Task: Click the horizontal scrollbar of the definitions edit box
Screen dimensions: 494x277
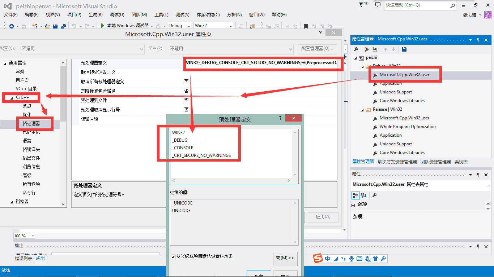Action: point(231,180)
